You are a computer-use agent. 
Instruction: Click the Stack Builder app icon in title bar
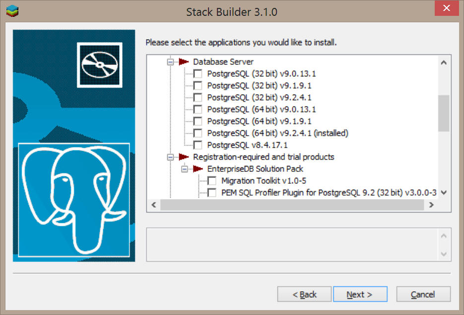12,11
